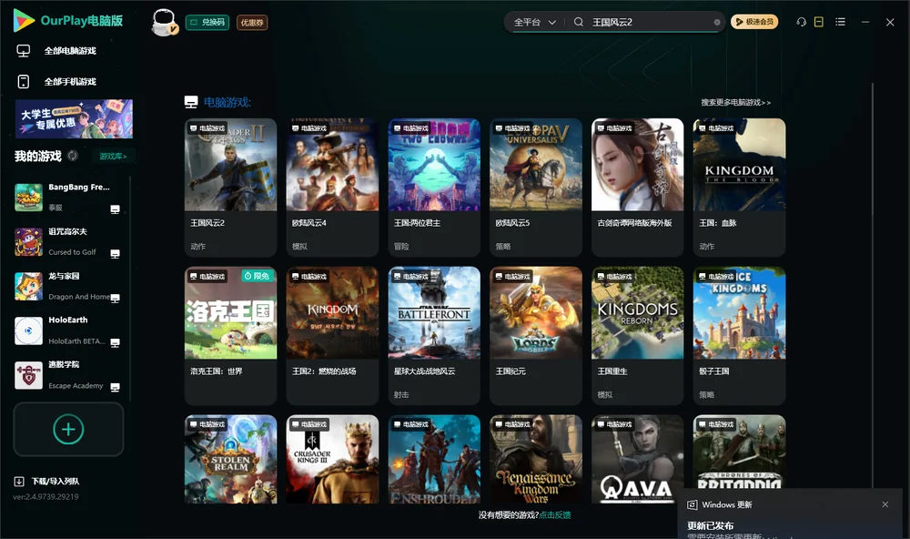Click PC badge icon on Dragon And Home row

click(x=115, y=298)
